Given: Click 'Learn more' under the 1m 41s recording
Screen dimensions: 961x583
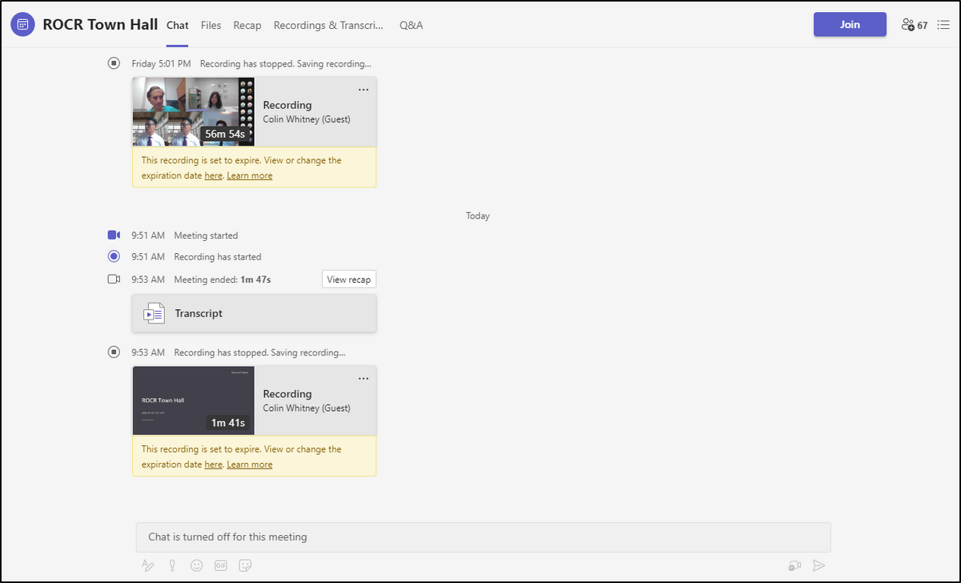Looking at the screenshot, I should 250,464.
